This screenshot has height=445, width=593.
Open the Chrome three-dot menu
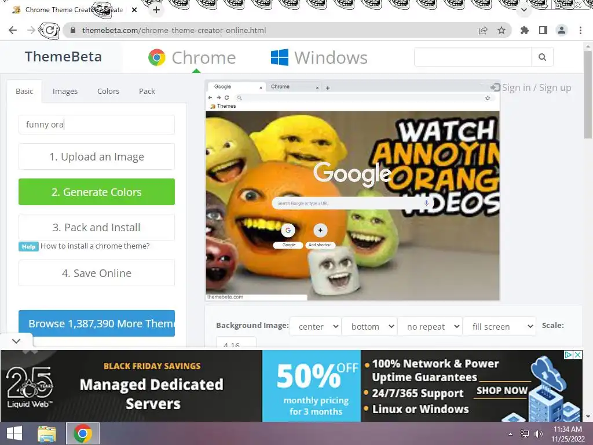point(580,30)
